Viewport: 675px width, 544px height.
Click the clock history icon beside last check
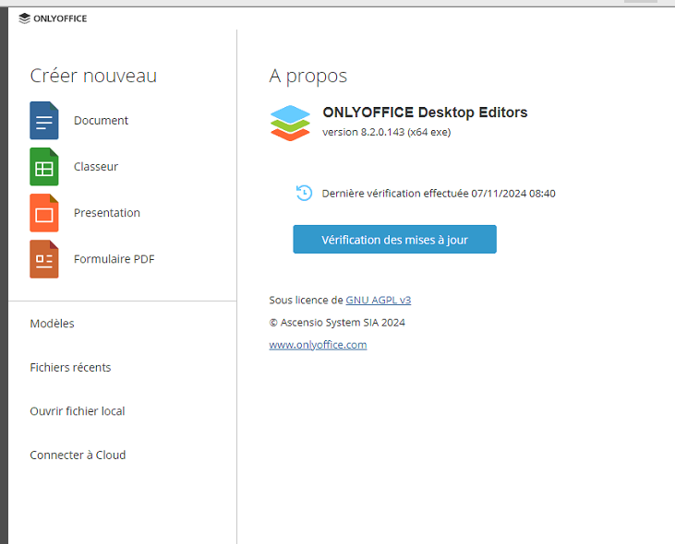click(x=304, y=193)
